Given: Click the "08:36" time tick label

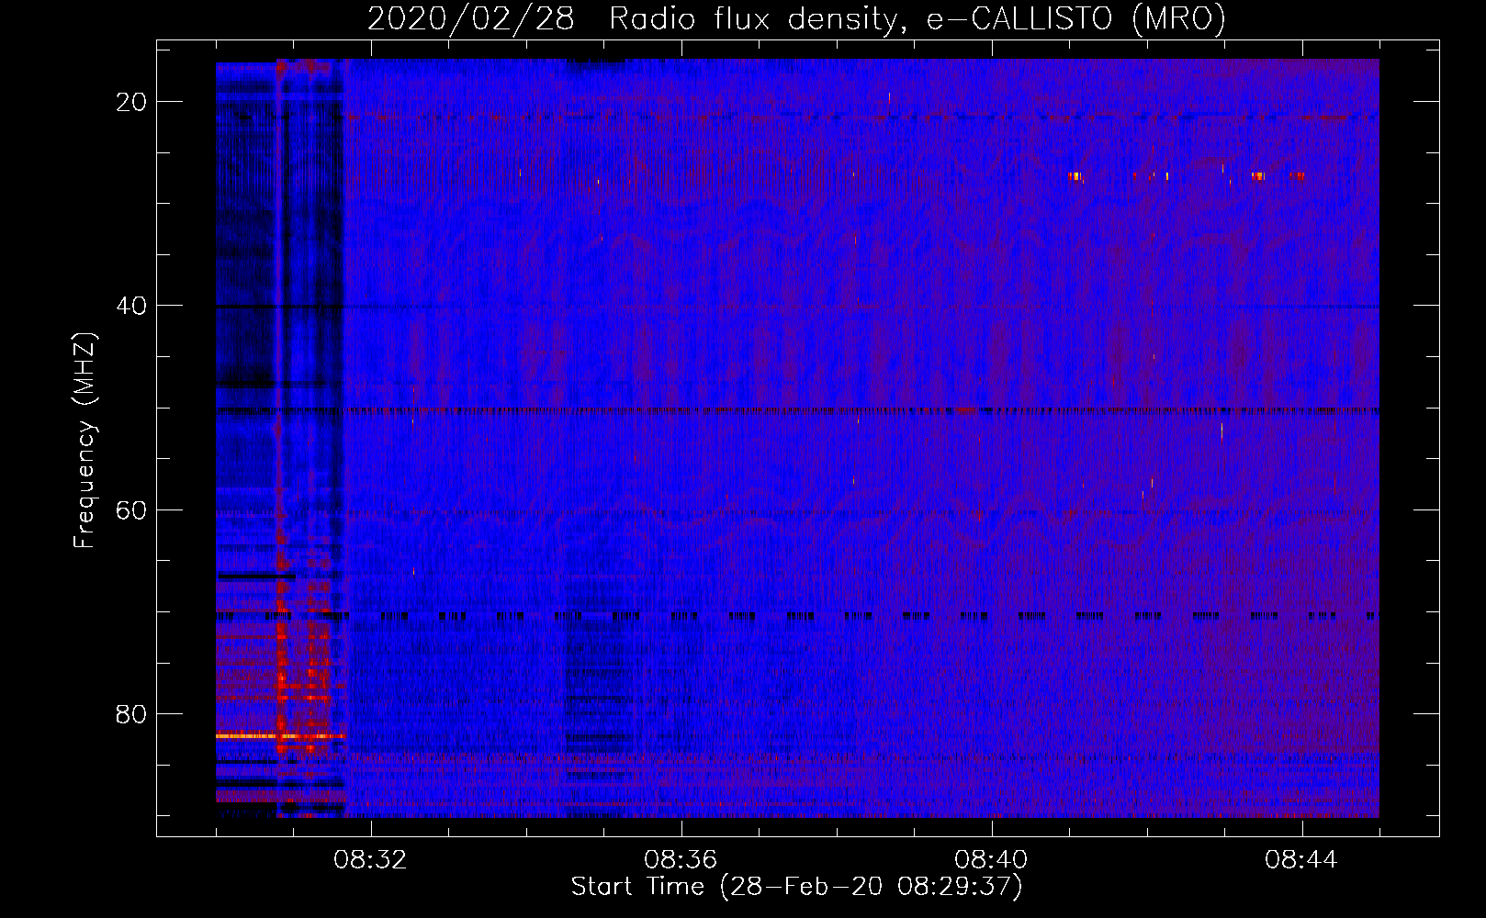Looking at the screenshot, I should (x=681, y=860).
